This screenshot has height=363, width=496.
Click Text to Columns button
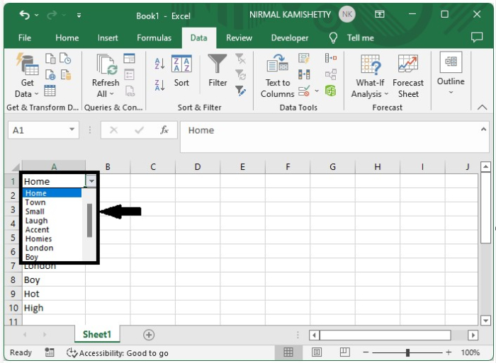click(x=278, y=76)
